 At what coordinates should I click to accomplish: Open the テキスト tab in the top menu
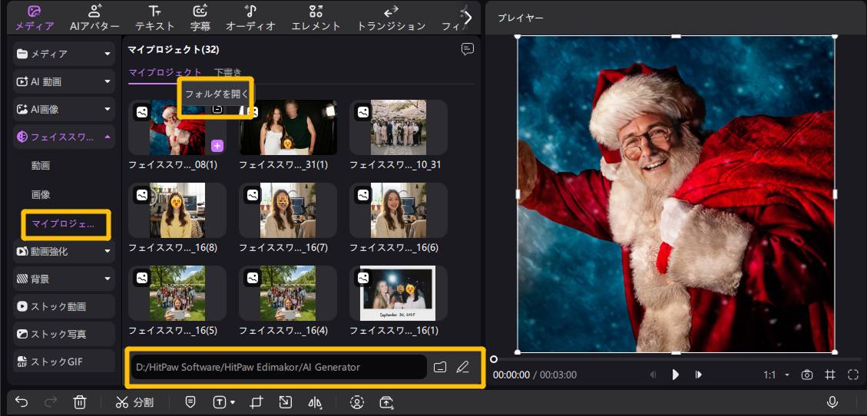(154, 18)
